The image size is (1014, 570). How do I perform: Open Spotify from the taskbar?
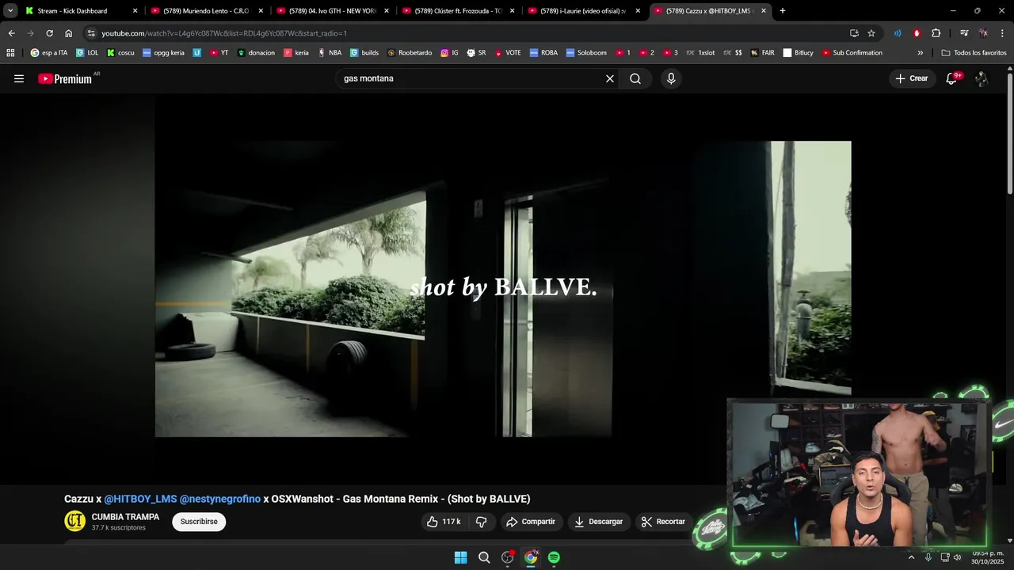click(554, 557)
